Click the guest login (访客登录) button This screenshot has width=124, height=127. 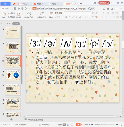click(x=104, y=3)
